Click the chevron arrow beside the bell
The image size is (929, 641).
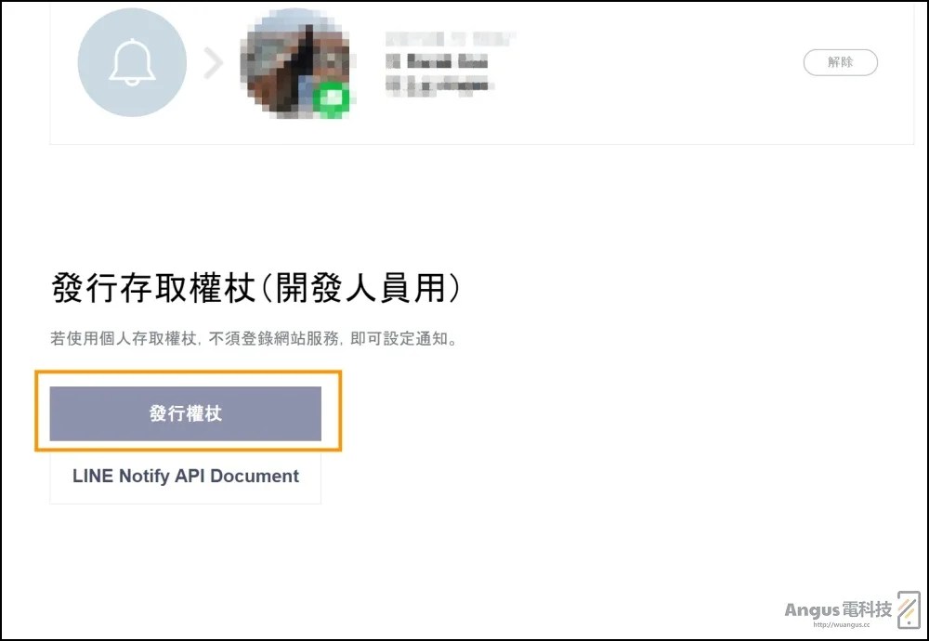coord(214,63)
